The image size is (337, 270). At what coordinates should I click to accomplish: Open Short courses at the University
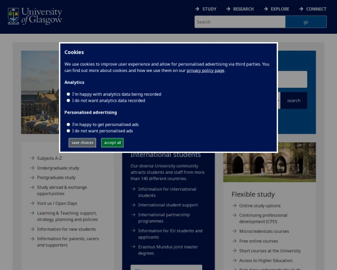(x=270, y=251)
